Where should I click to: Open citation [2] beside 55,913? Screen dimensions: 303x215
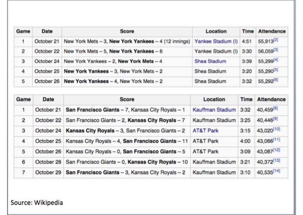point(276,40)
